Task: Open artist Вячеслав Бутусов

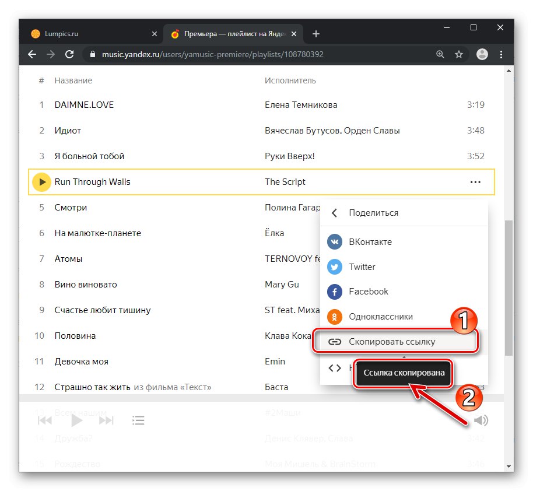Action: 303,131
